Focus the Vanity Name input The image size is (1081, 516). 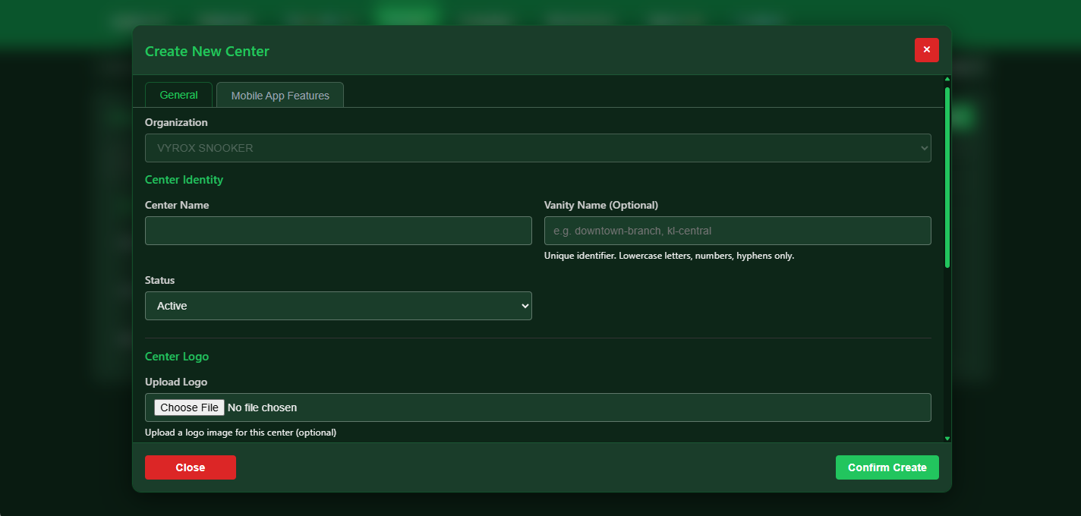point(737,230)
